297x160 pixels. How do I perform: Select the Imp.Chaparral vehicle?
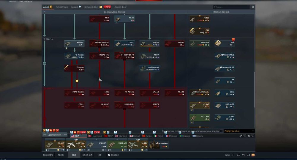click(x=150, y=68)
